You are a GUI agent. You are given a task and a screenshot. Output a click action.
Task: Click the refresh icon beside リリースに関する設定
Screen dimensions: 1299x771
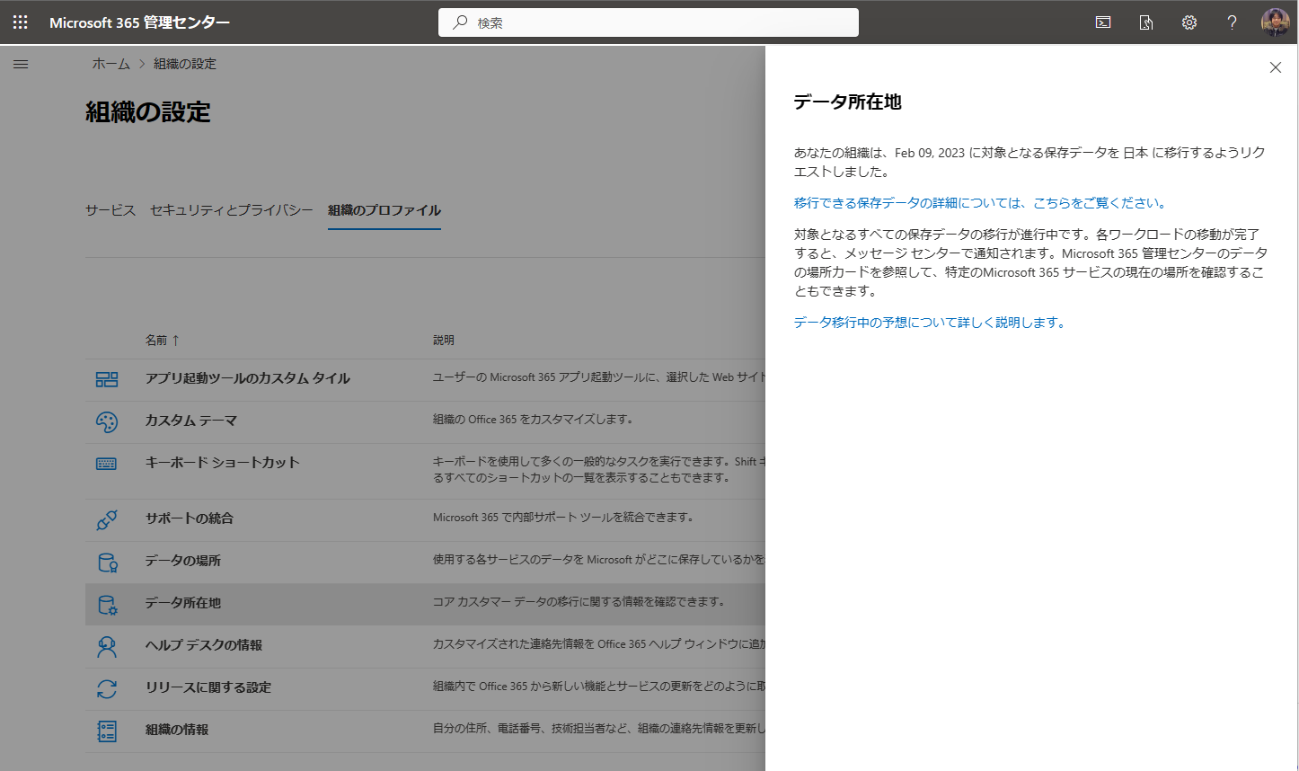click(x=107, y=688)
